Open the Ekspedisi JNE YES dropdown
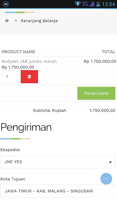Image resolution: width=117 pixels, height=208 pixels. click(57, 162)
